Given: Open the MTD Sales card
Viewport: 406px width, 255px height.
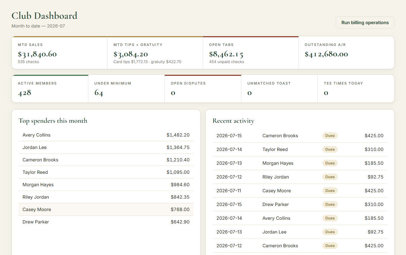Looking at the screenshot, I should [x=59, y=53].
